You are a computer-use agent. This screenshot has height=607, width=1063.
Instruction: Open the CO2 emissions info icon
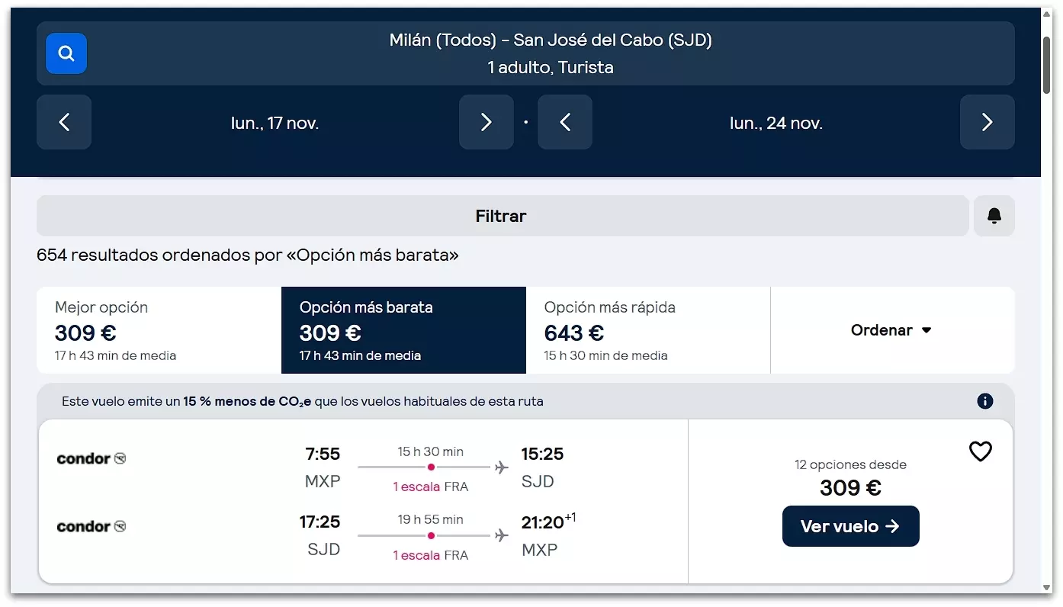(x=985, y=401)
